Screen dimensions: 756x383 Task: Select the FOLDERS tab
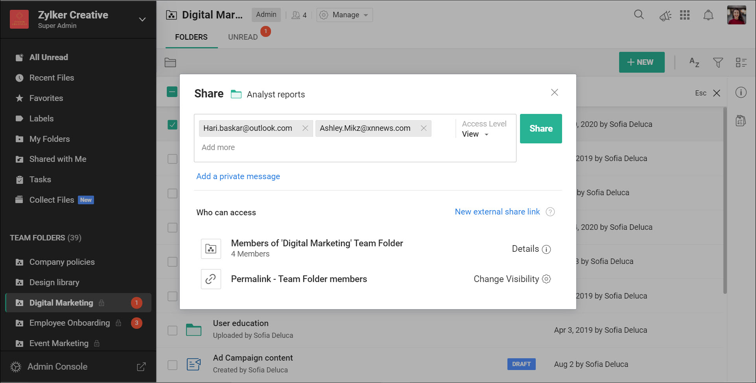point(191,37)
